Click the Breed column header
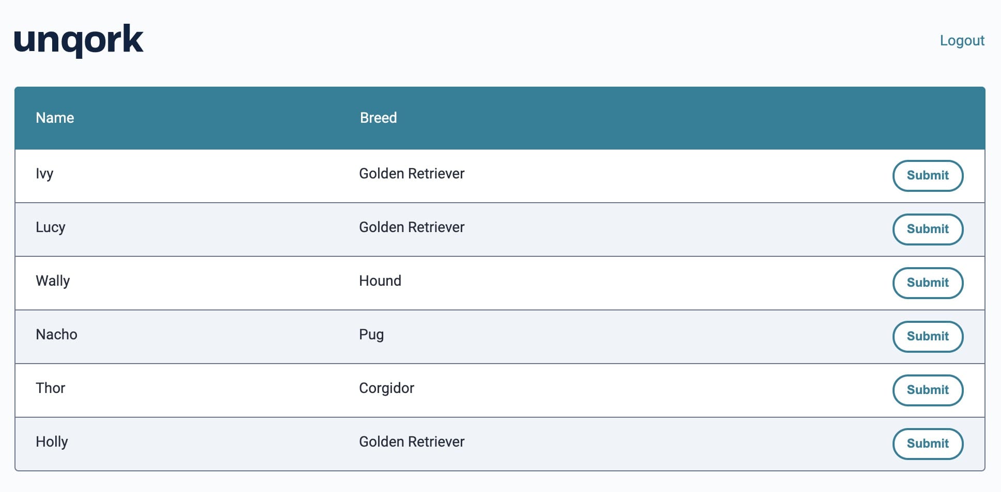The height and width of the screenshot is (492, 1001). [378, 118]
